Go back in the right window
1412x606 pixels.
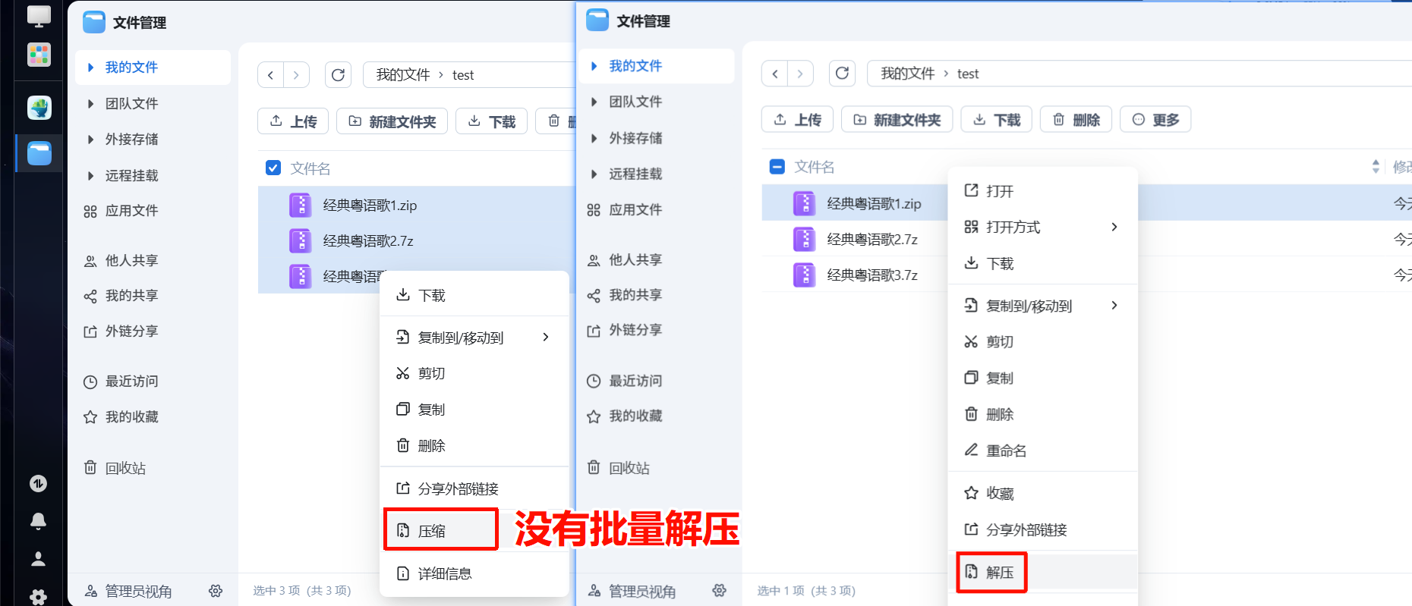pyautogui.click(x=774, y=74)
